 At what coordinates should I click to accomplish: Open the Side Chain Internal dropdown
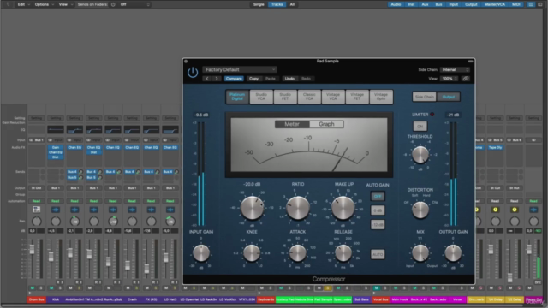(455, 70)
